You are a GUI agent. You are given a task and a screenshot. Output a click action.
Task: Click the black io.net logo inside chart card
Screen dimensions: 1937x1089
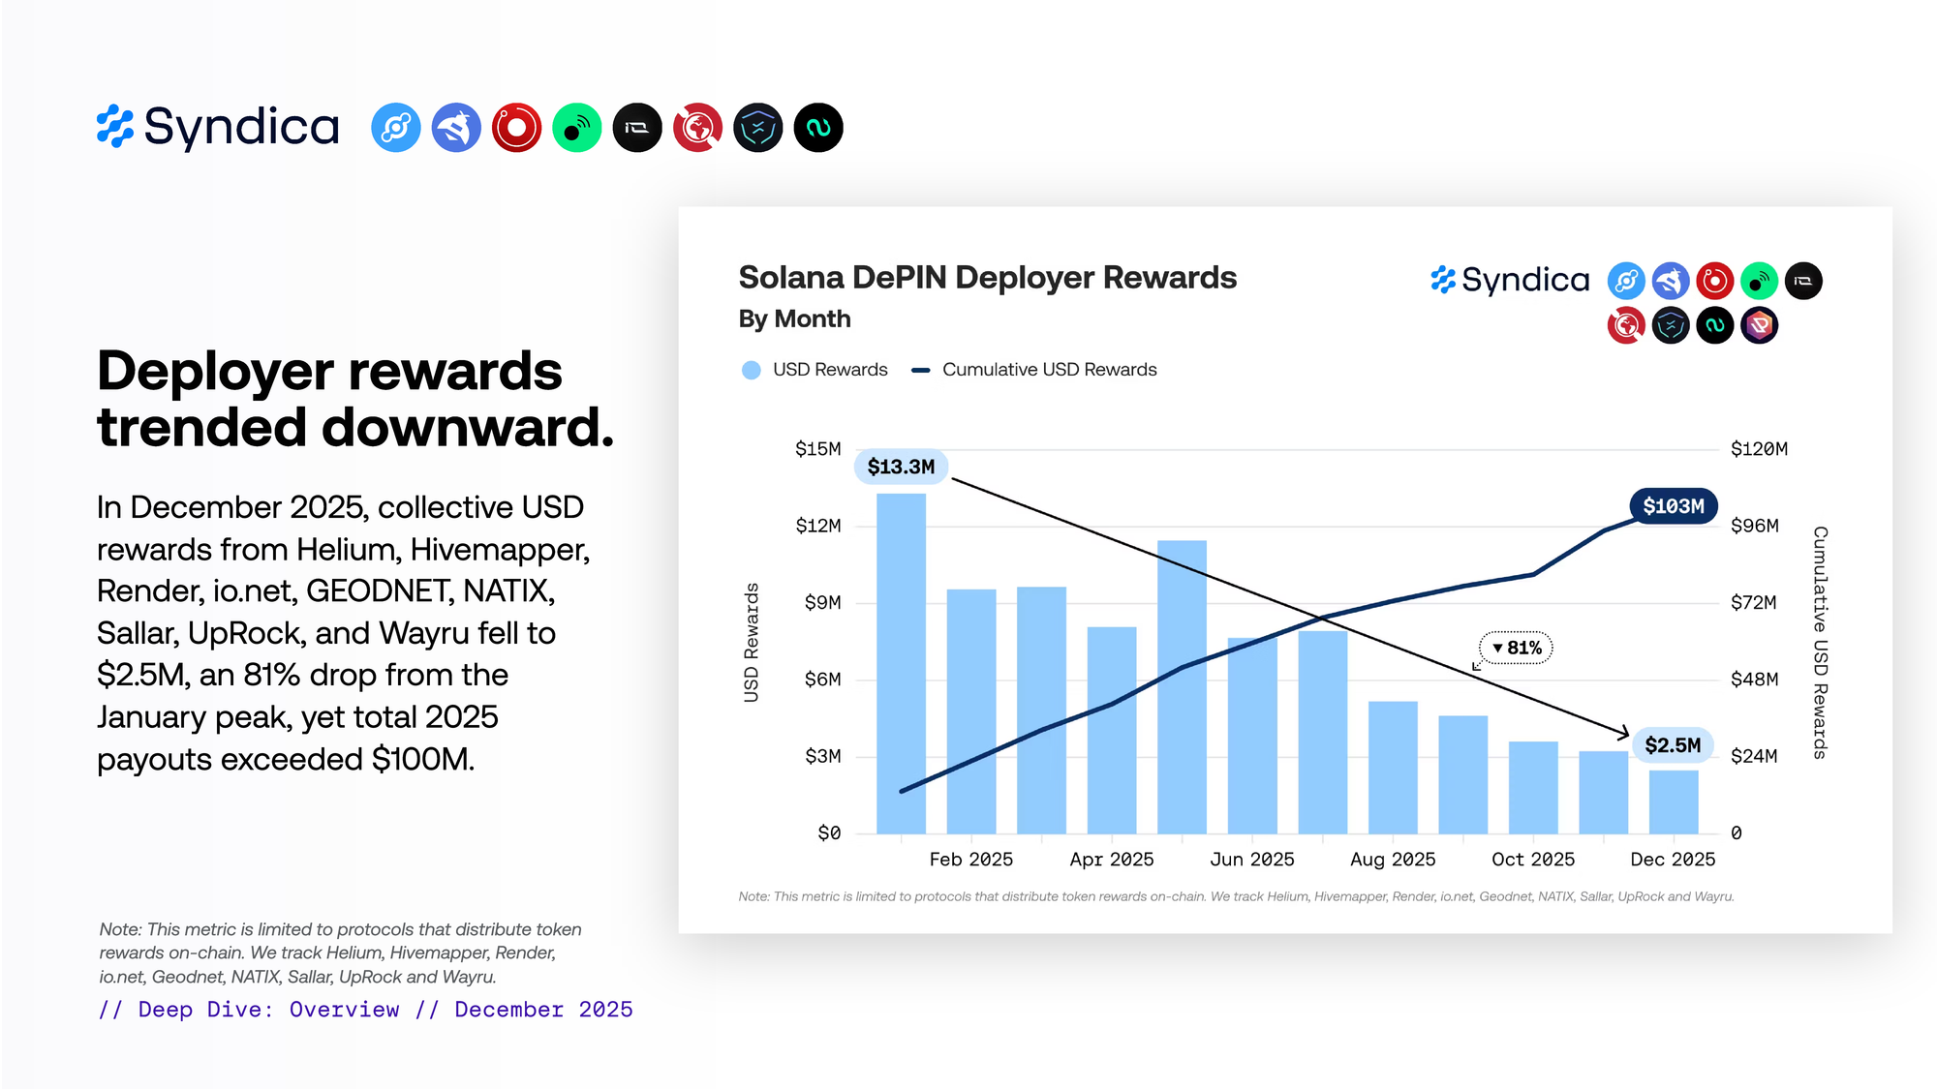(x=1803, y=281)
